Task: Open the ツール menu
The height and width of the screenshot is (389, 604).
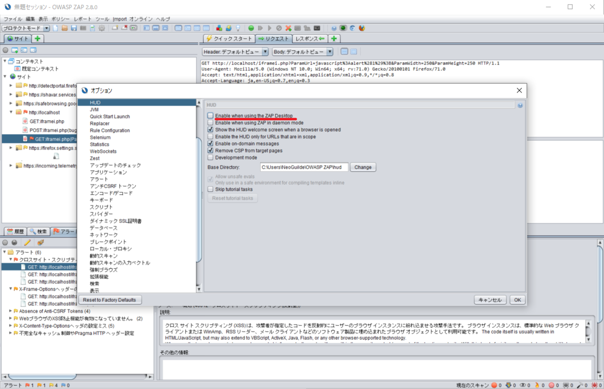Action: pyautogui.click(x=102, y=19)
